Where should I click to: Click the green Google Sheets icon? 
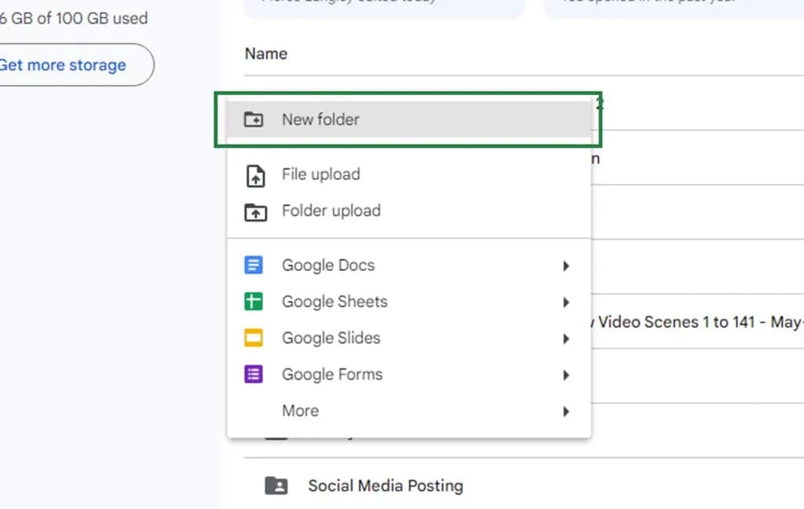254,301
